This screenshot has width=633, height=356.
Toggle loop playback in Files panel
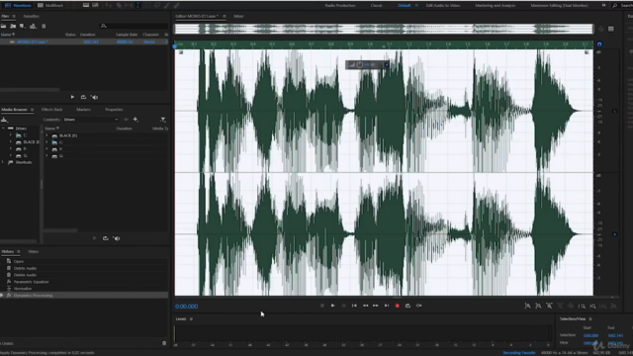[83, 97]
